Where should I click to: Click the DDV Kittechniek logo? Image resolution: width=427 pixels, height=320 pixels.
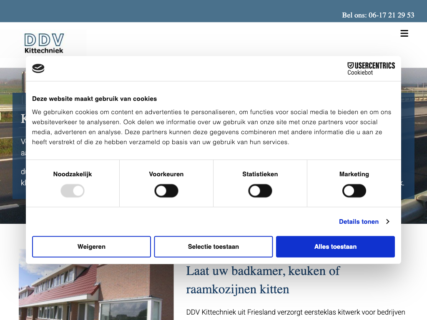44,43
